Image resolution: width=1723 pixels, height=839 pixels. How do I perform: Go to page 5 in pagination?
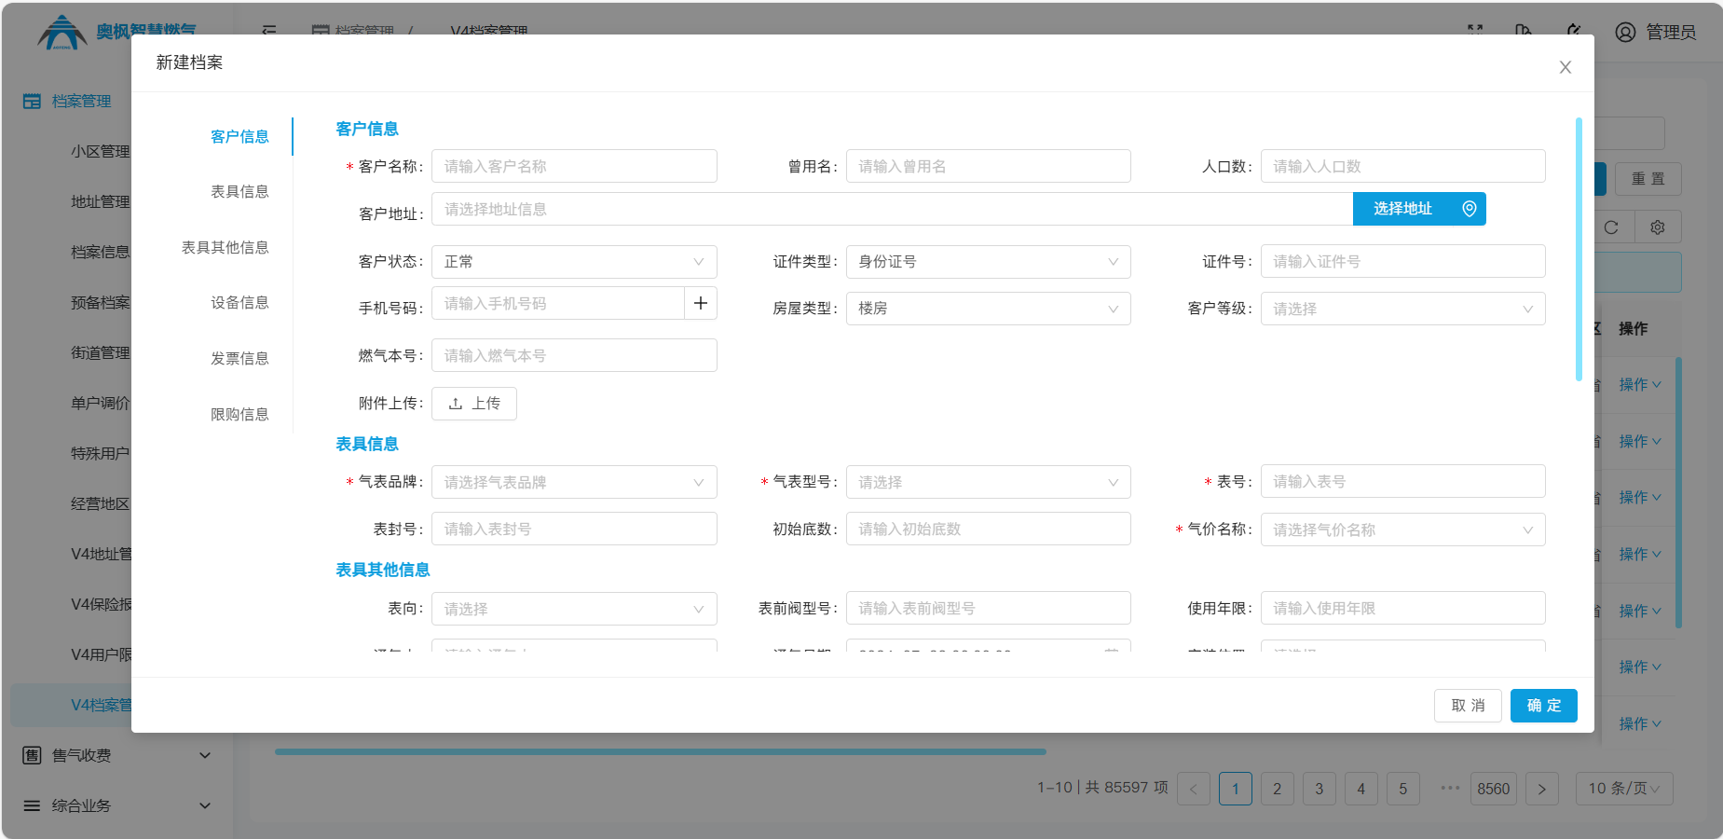pos(1403,789)
